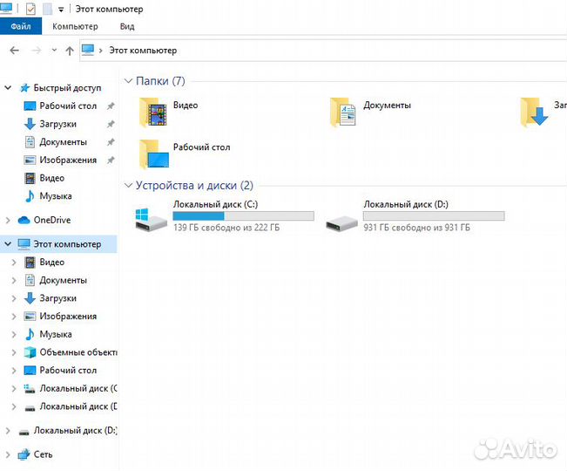The width and height of the screenshot is (567, 471).
Task: Open the Сеть network item in sidebar
Action: (24, 454)
